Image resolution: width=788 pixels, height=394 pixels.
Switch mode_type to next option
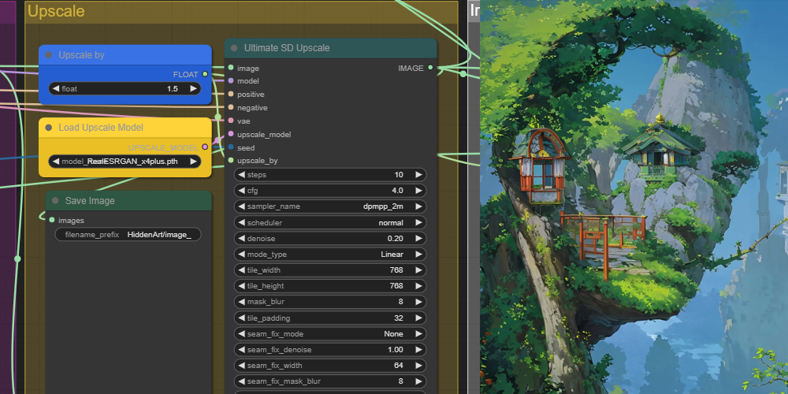pos(418,255)
